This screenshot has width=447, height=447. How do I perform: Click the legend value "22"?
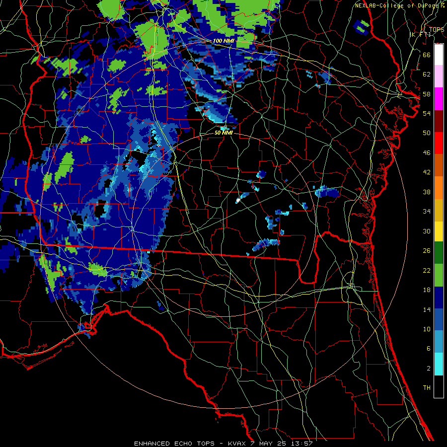tap(427, 270)
